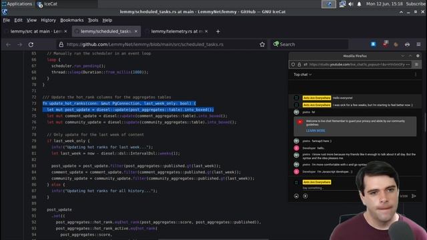Click the send arrow in live chat

coord(414,196)
